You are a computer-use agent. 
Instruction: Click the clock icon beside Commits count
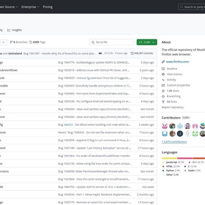[x=132, y=53]
